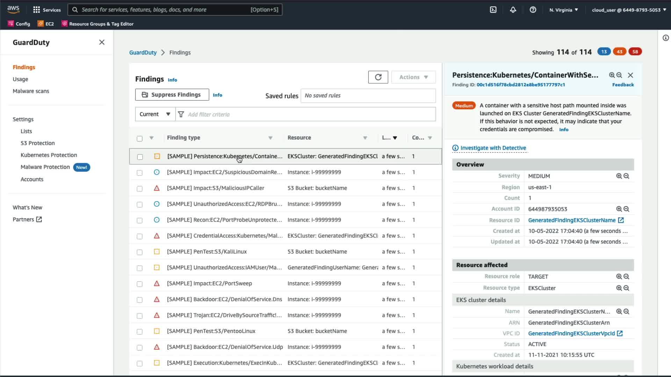Open Malware scans in sidebar
This screenshot has width=671, height=377.
[x=31, y=91]
